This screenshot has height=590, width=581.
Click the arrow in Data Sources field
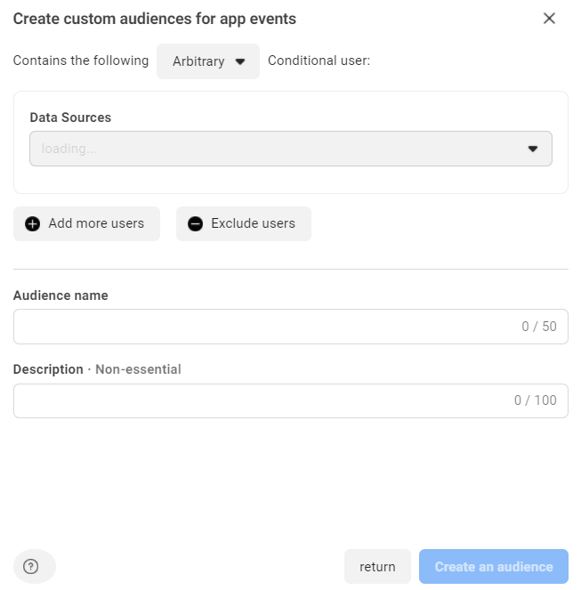tap(533, 150)
